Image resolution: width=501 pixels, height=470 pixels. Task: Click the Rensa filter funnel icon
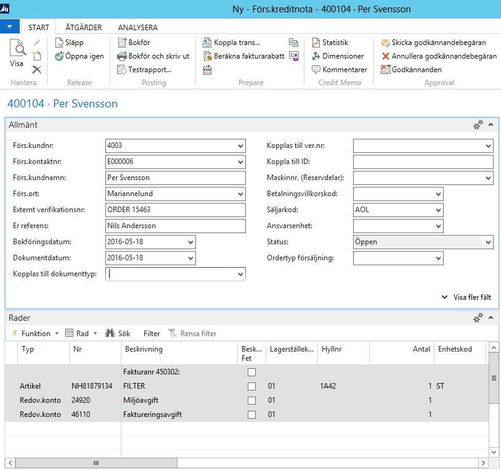pos(173,334)
